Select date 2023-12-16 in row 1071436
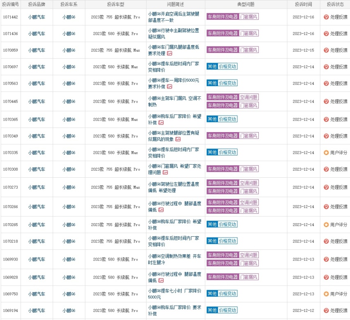Viewport: 350px width, 320px height. click(303, 34)
